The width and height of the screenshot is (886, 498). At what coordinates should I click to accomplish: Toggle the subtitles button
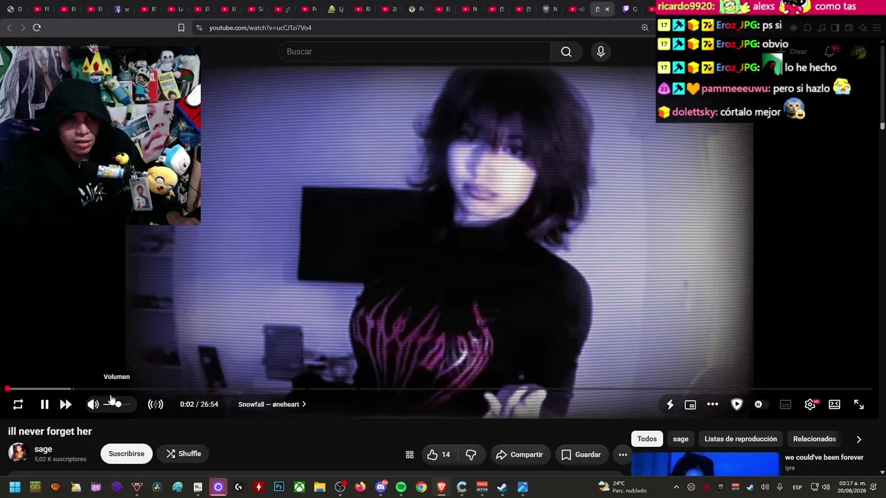pyautogui.click(x=785, y=405)
